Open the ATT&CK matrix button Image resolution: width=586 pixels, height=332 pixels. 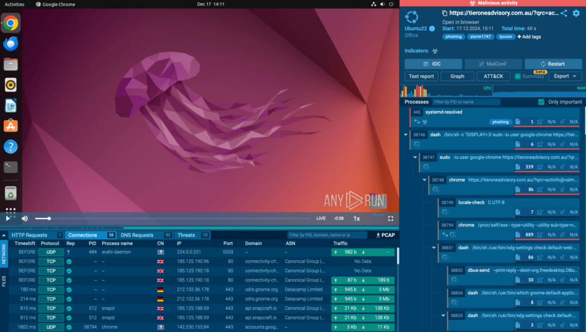[x=493, y=76]
